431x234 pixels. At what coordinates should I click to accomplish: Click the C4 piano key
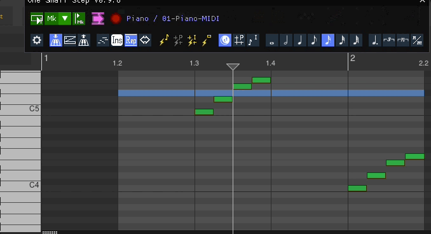[x=20, y=186]
